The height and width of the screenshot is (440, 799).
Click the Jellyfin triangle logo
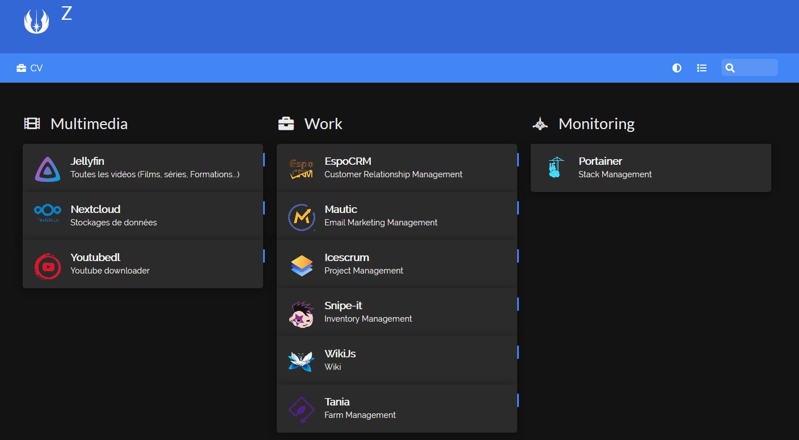pos(48,169)
